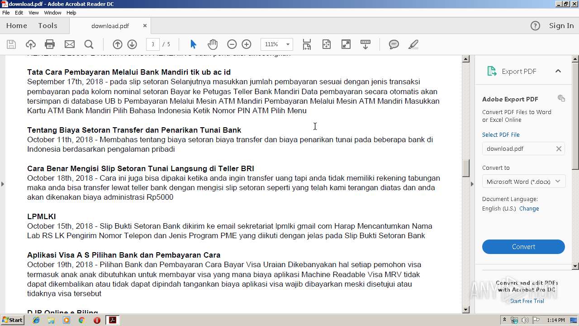Collapse the right tools pane arrow
Viewport: 579px width, 326px height.
(x=472, y=184)
